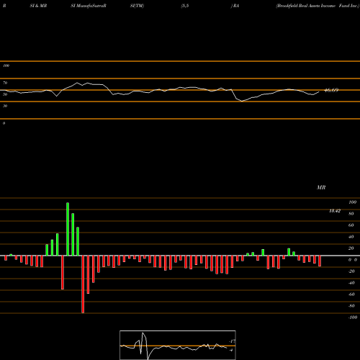
Task: Select the 40 label on the MR axis
Action: [x=351, y=237]
